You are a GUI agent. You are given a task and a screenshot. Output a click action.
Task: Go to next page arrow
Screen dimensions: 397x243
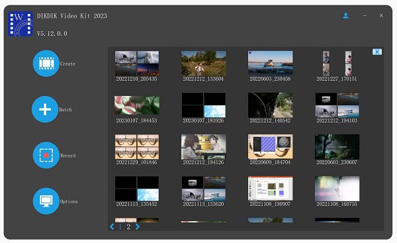click(x=137, y=227)
